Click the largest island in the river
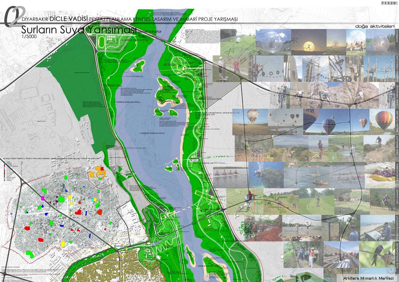Image resolution: width=399 pixels, height=282 pixels. 168,92
